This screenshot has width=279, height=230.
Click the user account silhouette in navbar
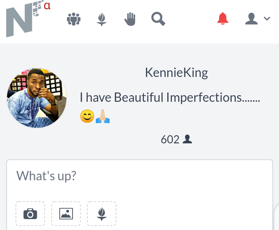(x=251, y=19)
